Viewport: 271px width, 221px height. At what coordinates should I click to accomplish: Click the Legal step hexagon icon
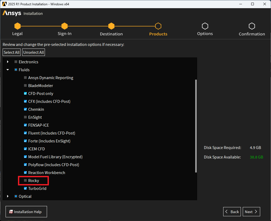pos(17,26)
